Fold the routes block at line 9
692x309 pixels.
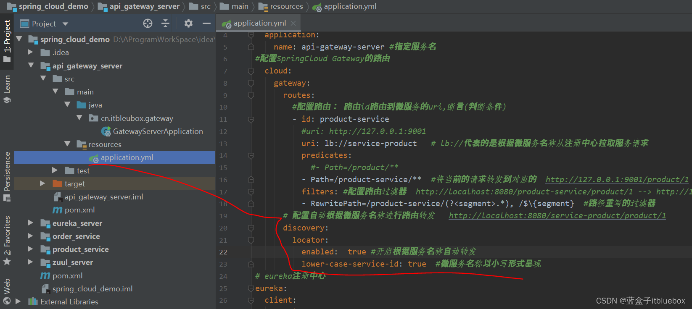(251, 95)
